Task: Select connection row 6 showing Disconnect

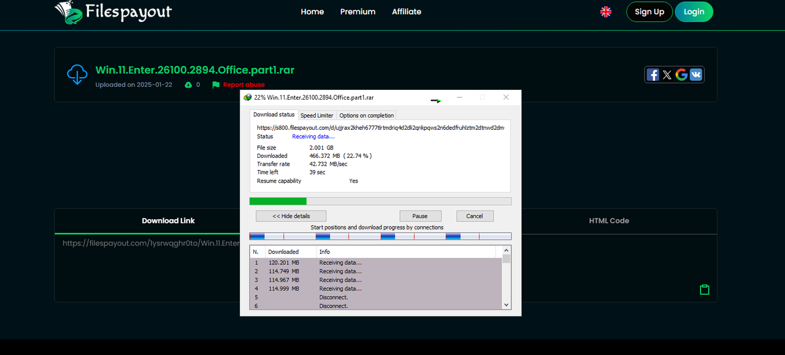Action: tap(376, 306)
